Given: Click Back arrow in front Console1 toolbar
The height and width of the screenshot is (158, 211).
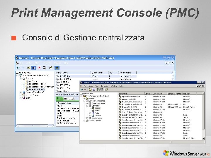Looking at the screenshot, I should 82,90.
